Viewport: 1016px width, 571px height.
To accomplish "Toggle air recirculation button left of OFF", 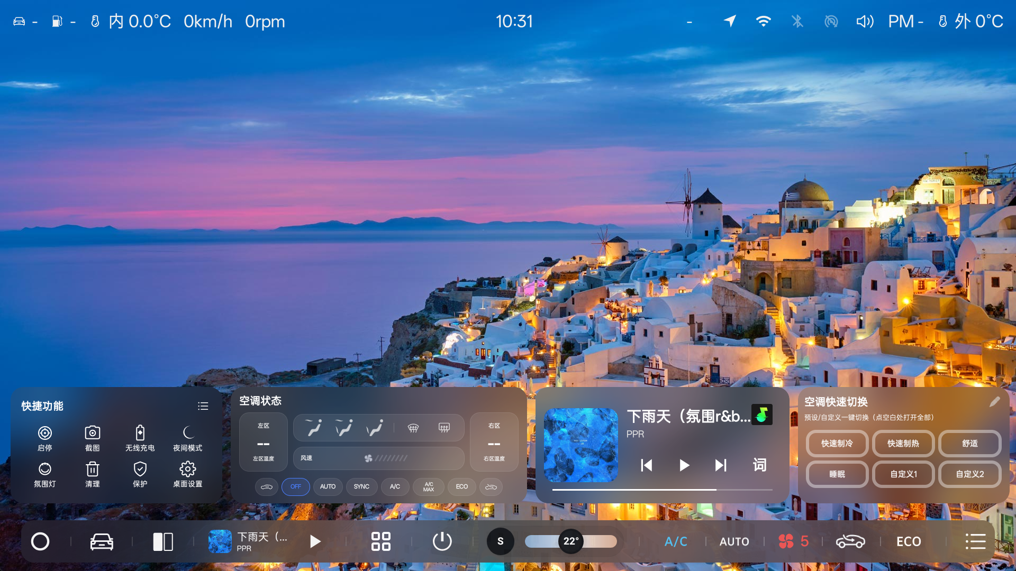I will coord(267,486).
